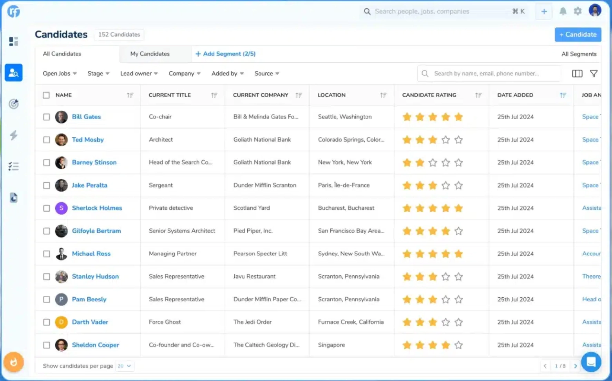Click the orange flame button at bottom left

click(x=13, y=362)
